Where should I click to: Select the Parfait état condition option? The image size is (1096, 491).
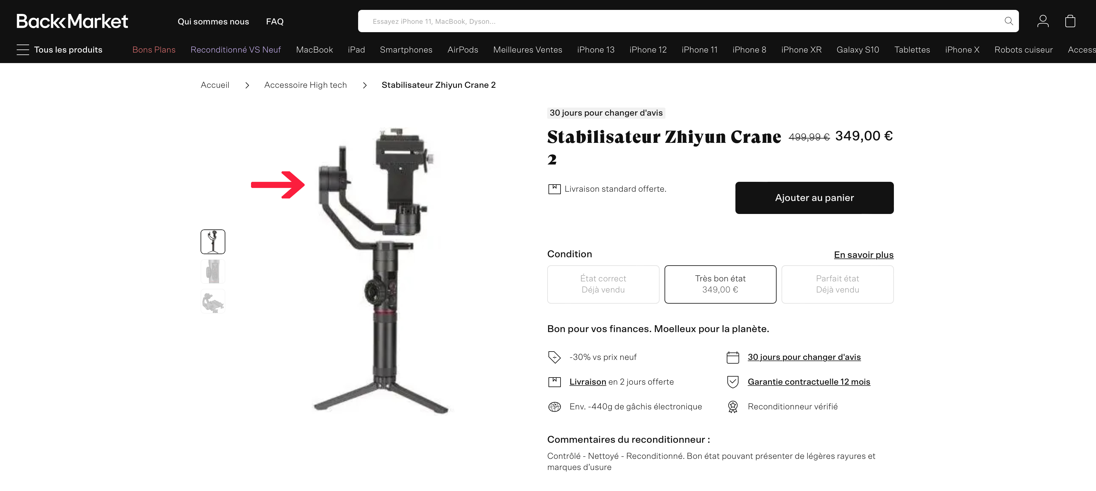[837, 284]
